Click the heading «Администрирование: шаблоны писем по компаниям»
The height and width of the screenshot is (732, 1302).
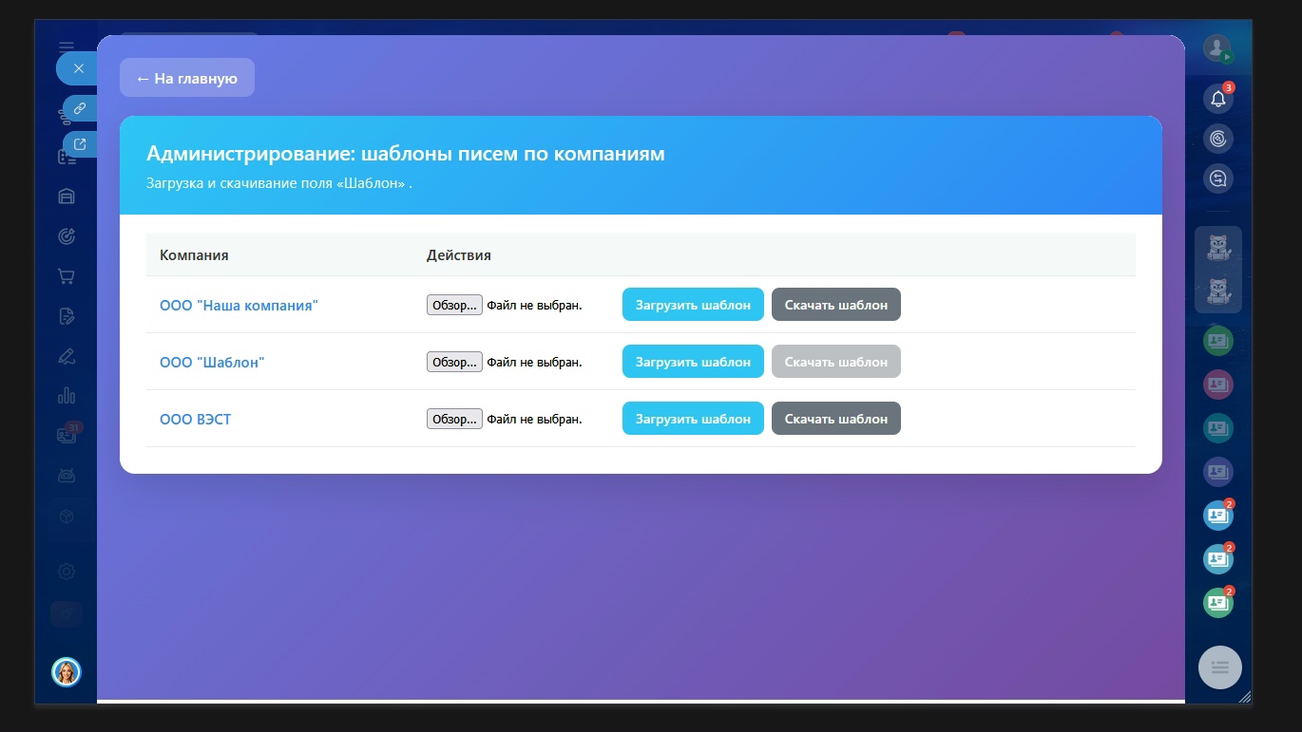406,154
